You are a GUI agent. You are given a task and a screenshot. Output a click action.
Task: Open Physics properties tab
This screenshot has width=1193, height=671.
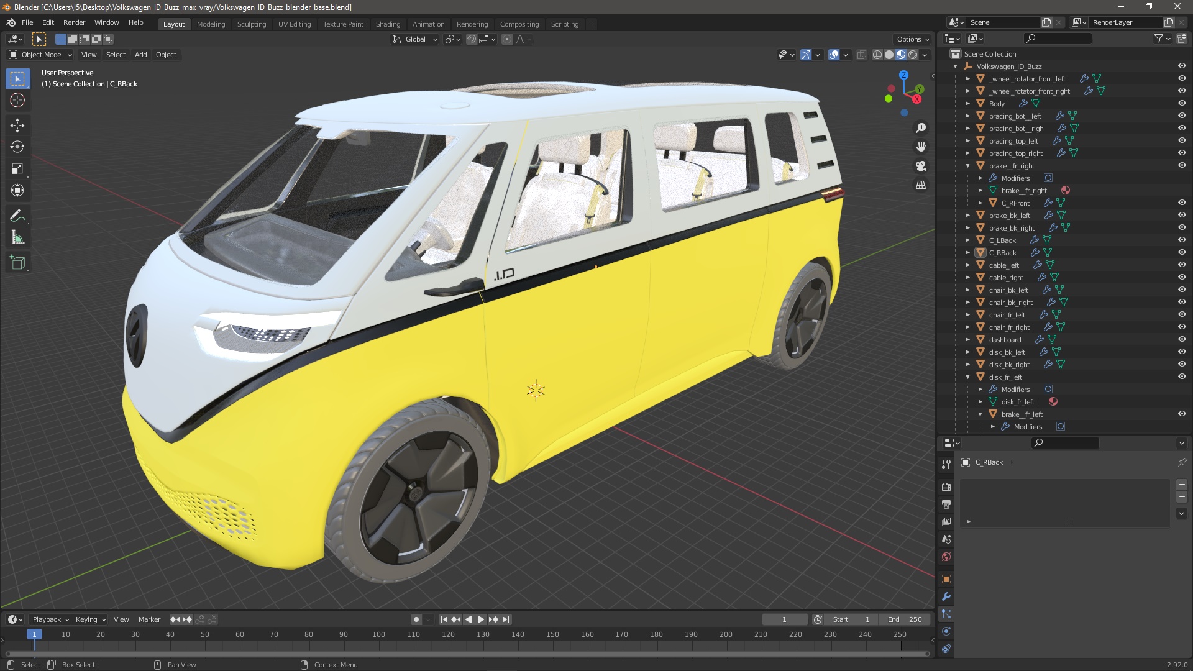tap(946, 631)
